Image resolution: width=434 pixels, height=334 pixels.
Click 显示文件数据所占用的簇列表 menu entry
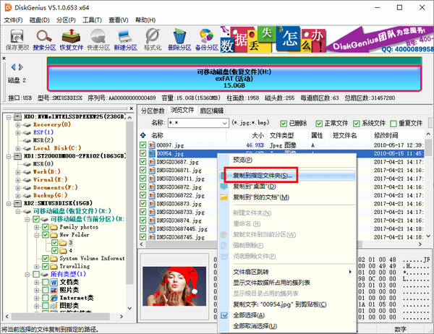click(271, 283)
